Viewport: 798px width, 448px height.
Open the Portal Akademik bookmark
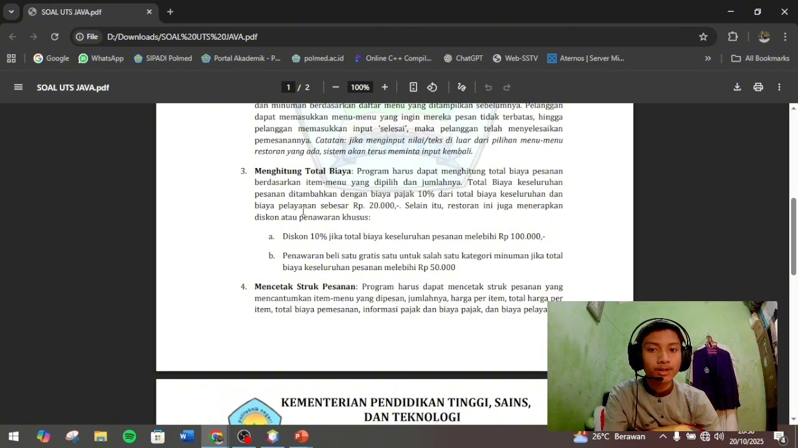tap(241, 58)
